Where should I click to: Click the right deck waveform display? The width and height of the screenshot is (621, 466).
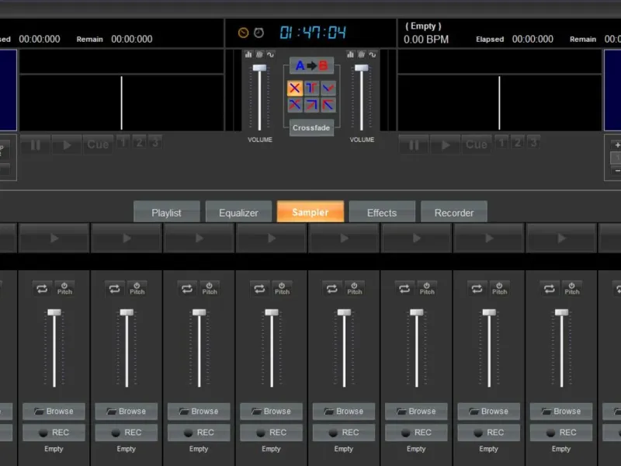(500, 103)
